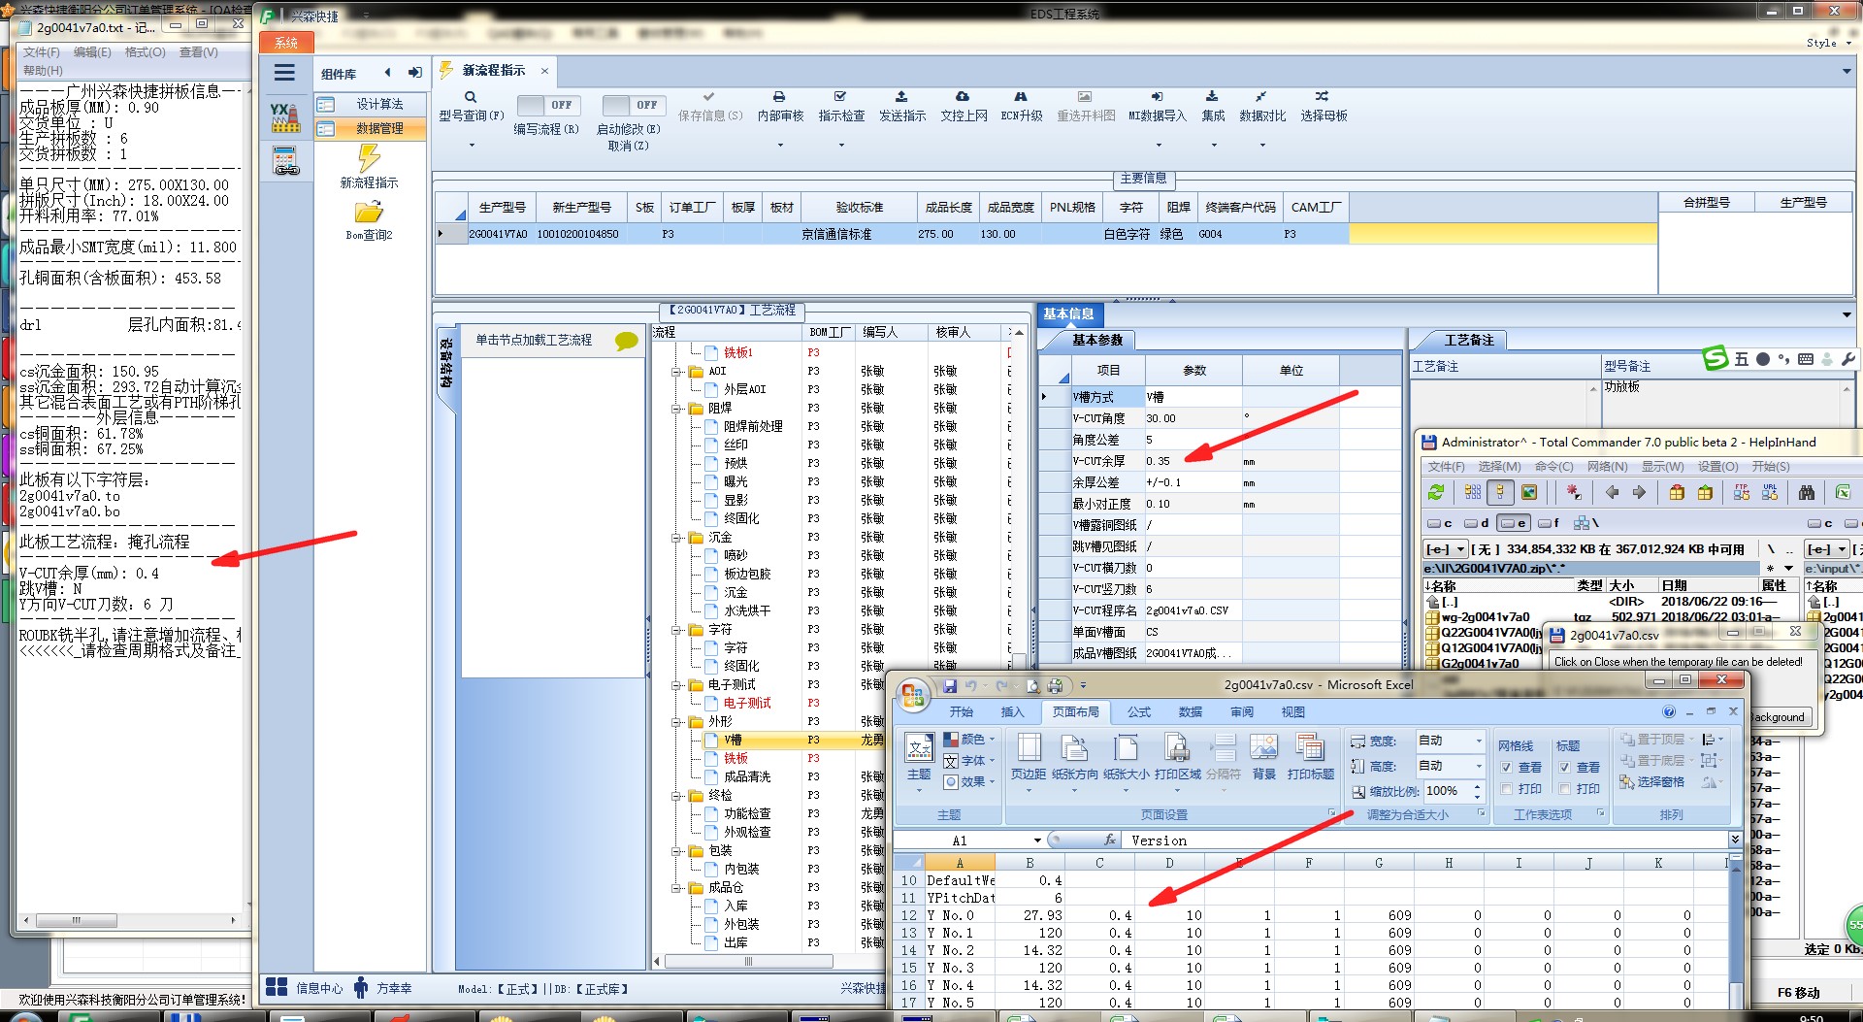Check 标题 打印 checkbox in Excel
The width and height of the screenshot is (1863, 1022).
click(x=1564, y=789)
